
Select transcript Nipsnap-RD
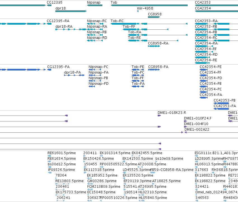(95, 41)
